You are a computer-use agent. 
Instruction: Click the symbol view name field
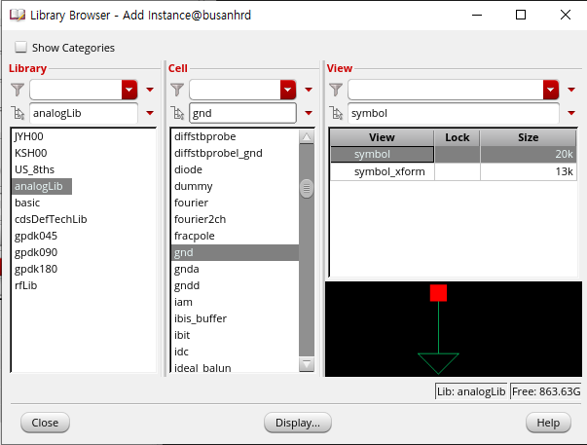(454, 113)
